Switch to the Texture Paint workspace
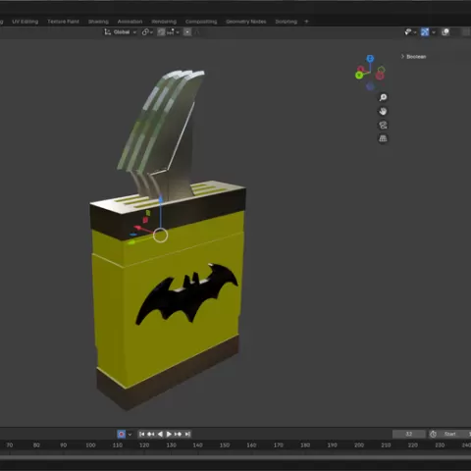 [x=63, y=22]
